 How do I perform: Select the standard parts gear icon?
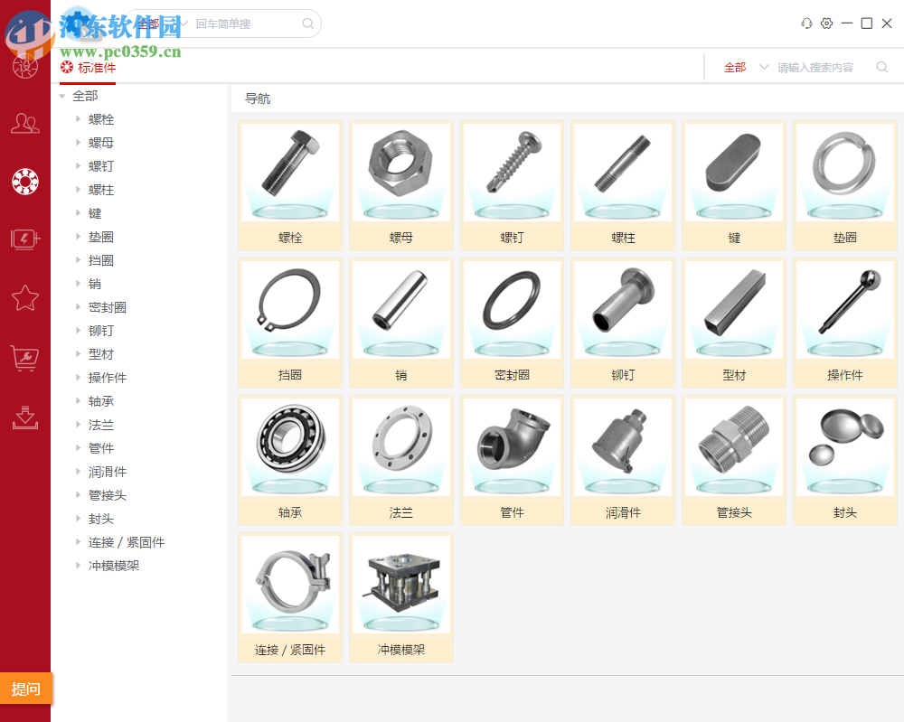click(x=24, y=182)
